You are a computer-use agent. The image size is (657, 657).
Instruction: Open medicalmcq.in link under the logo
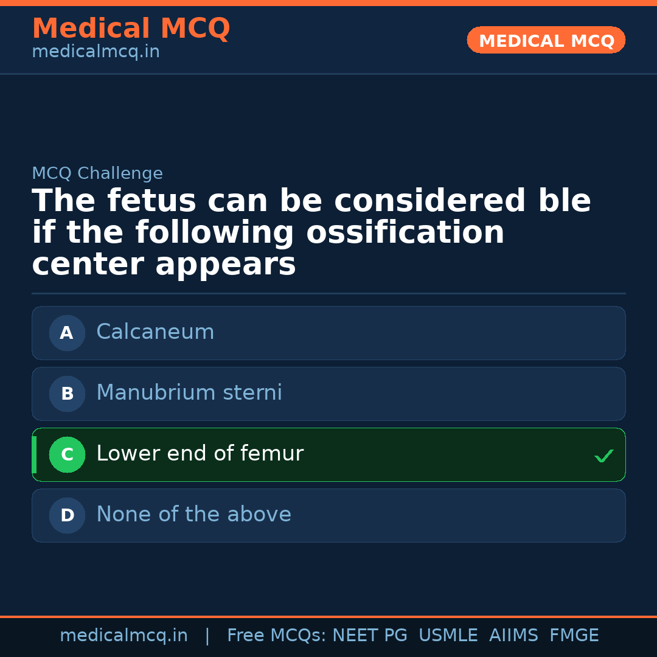(95, 51)
